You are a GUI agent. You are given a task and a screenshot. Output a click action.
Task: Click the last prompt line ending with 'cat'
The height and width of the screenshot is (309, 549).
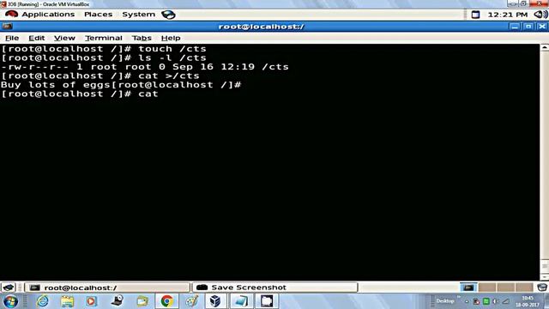pos(80,94)
